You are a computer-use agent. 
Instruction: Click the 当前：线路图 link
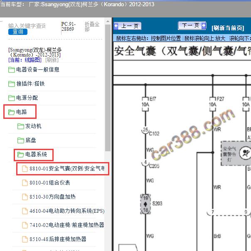[x=25, y=60]
